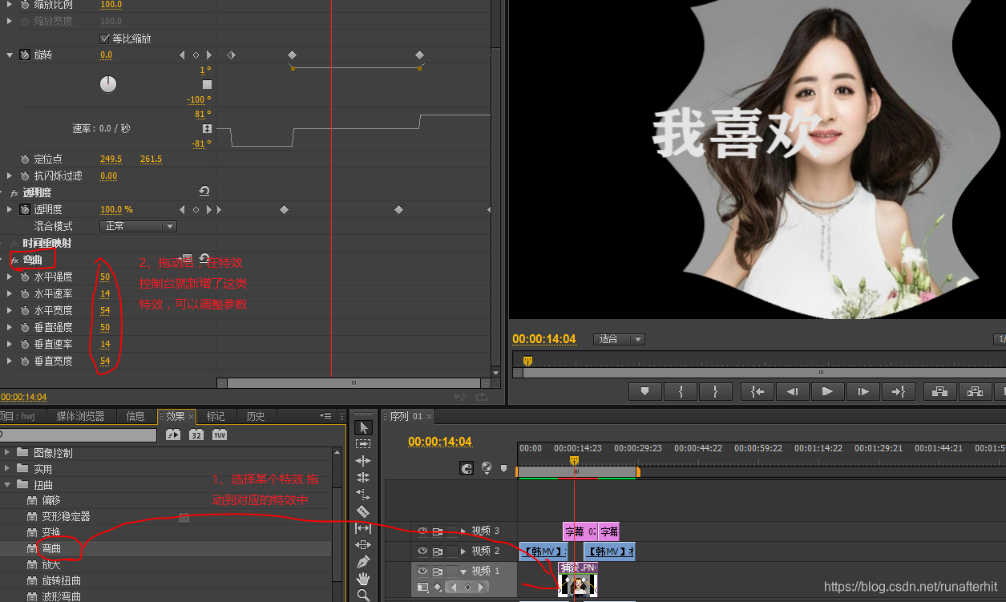The width and height of the screenshot is (1006, 602).
Task: Add marker in program monitor
Action: [644, 391]
